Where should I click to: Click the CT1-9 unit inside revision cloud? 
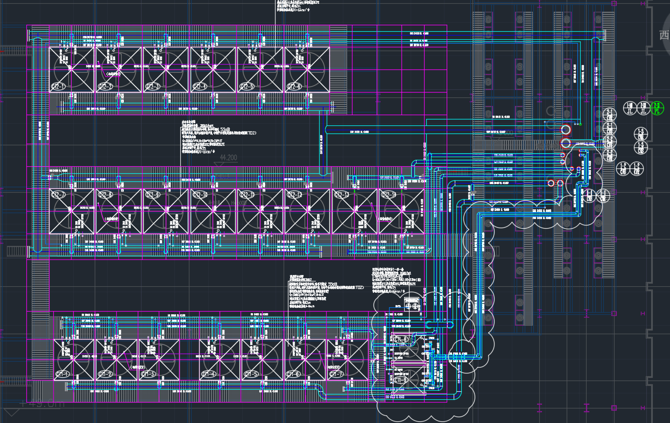tap(401, 381)
